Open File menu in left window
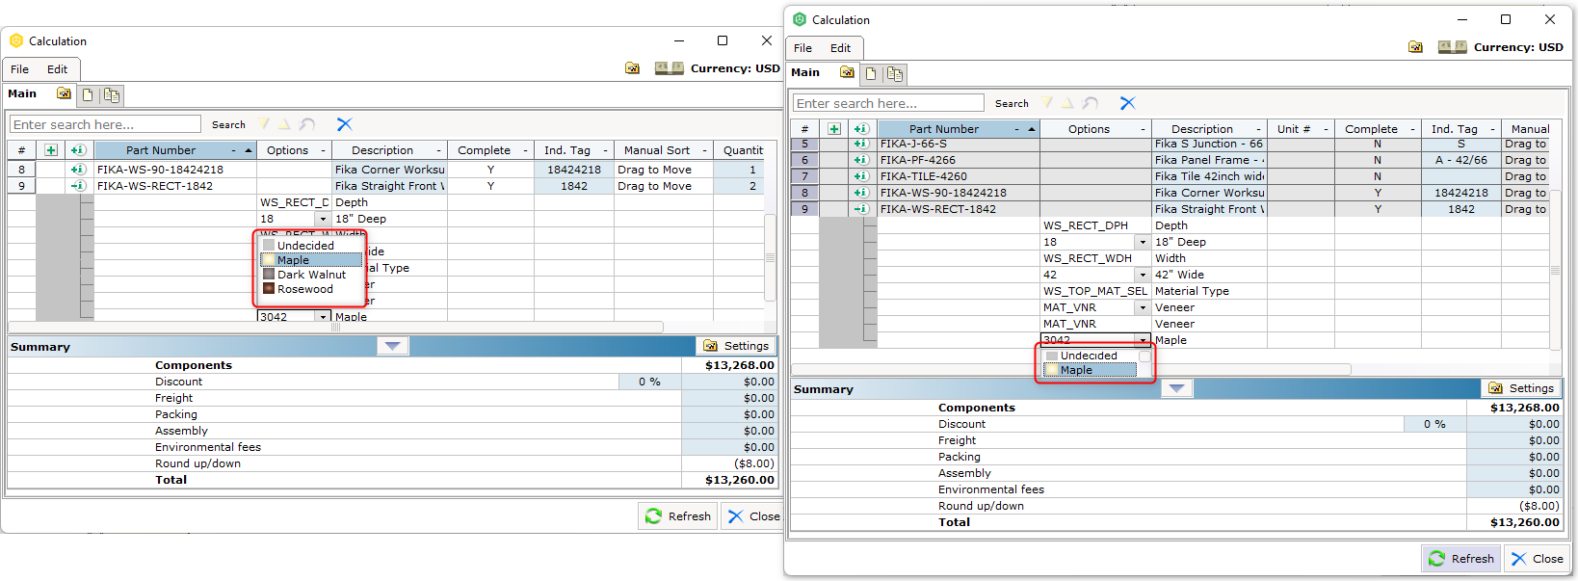 [x=20, y=69]
